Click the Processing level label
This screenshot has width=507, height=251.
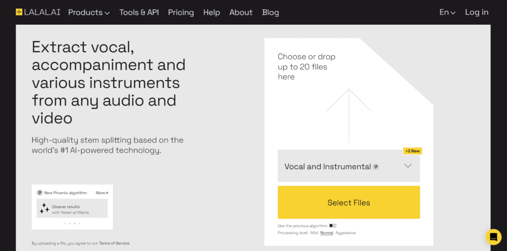(293, 233)
